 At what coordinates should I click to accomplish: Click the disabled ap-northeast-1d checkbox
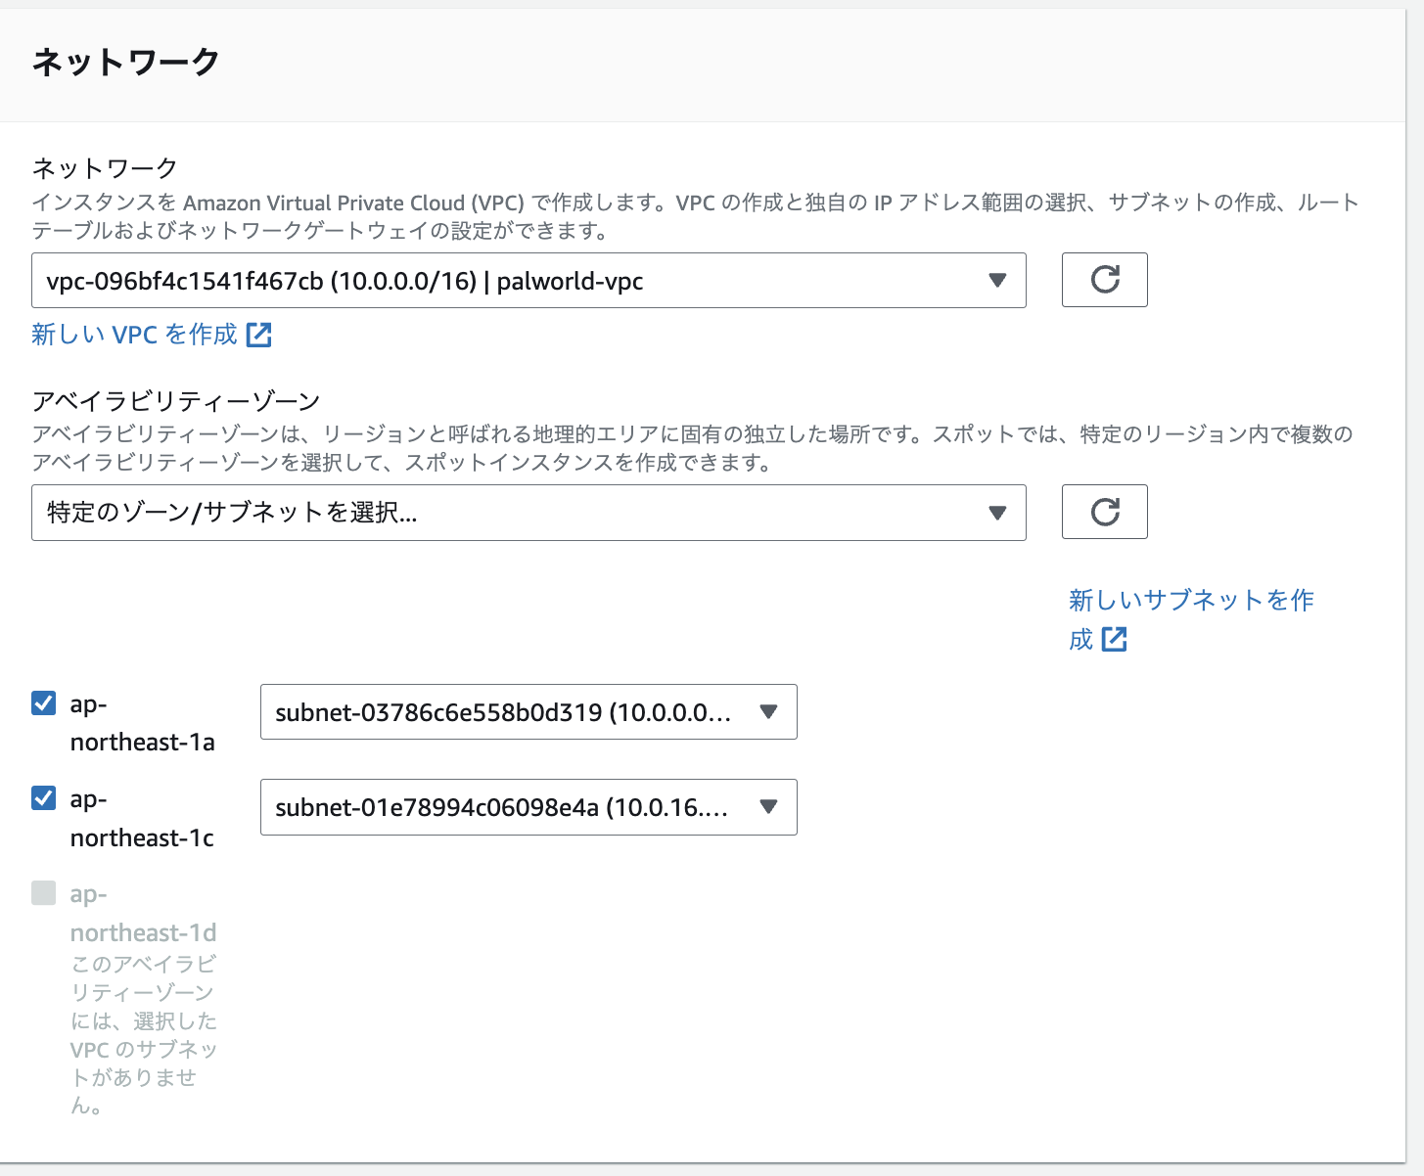pyautogui.click(x=44, y=893)
